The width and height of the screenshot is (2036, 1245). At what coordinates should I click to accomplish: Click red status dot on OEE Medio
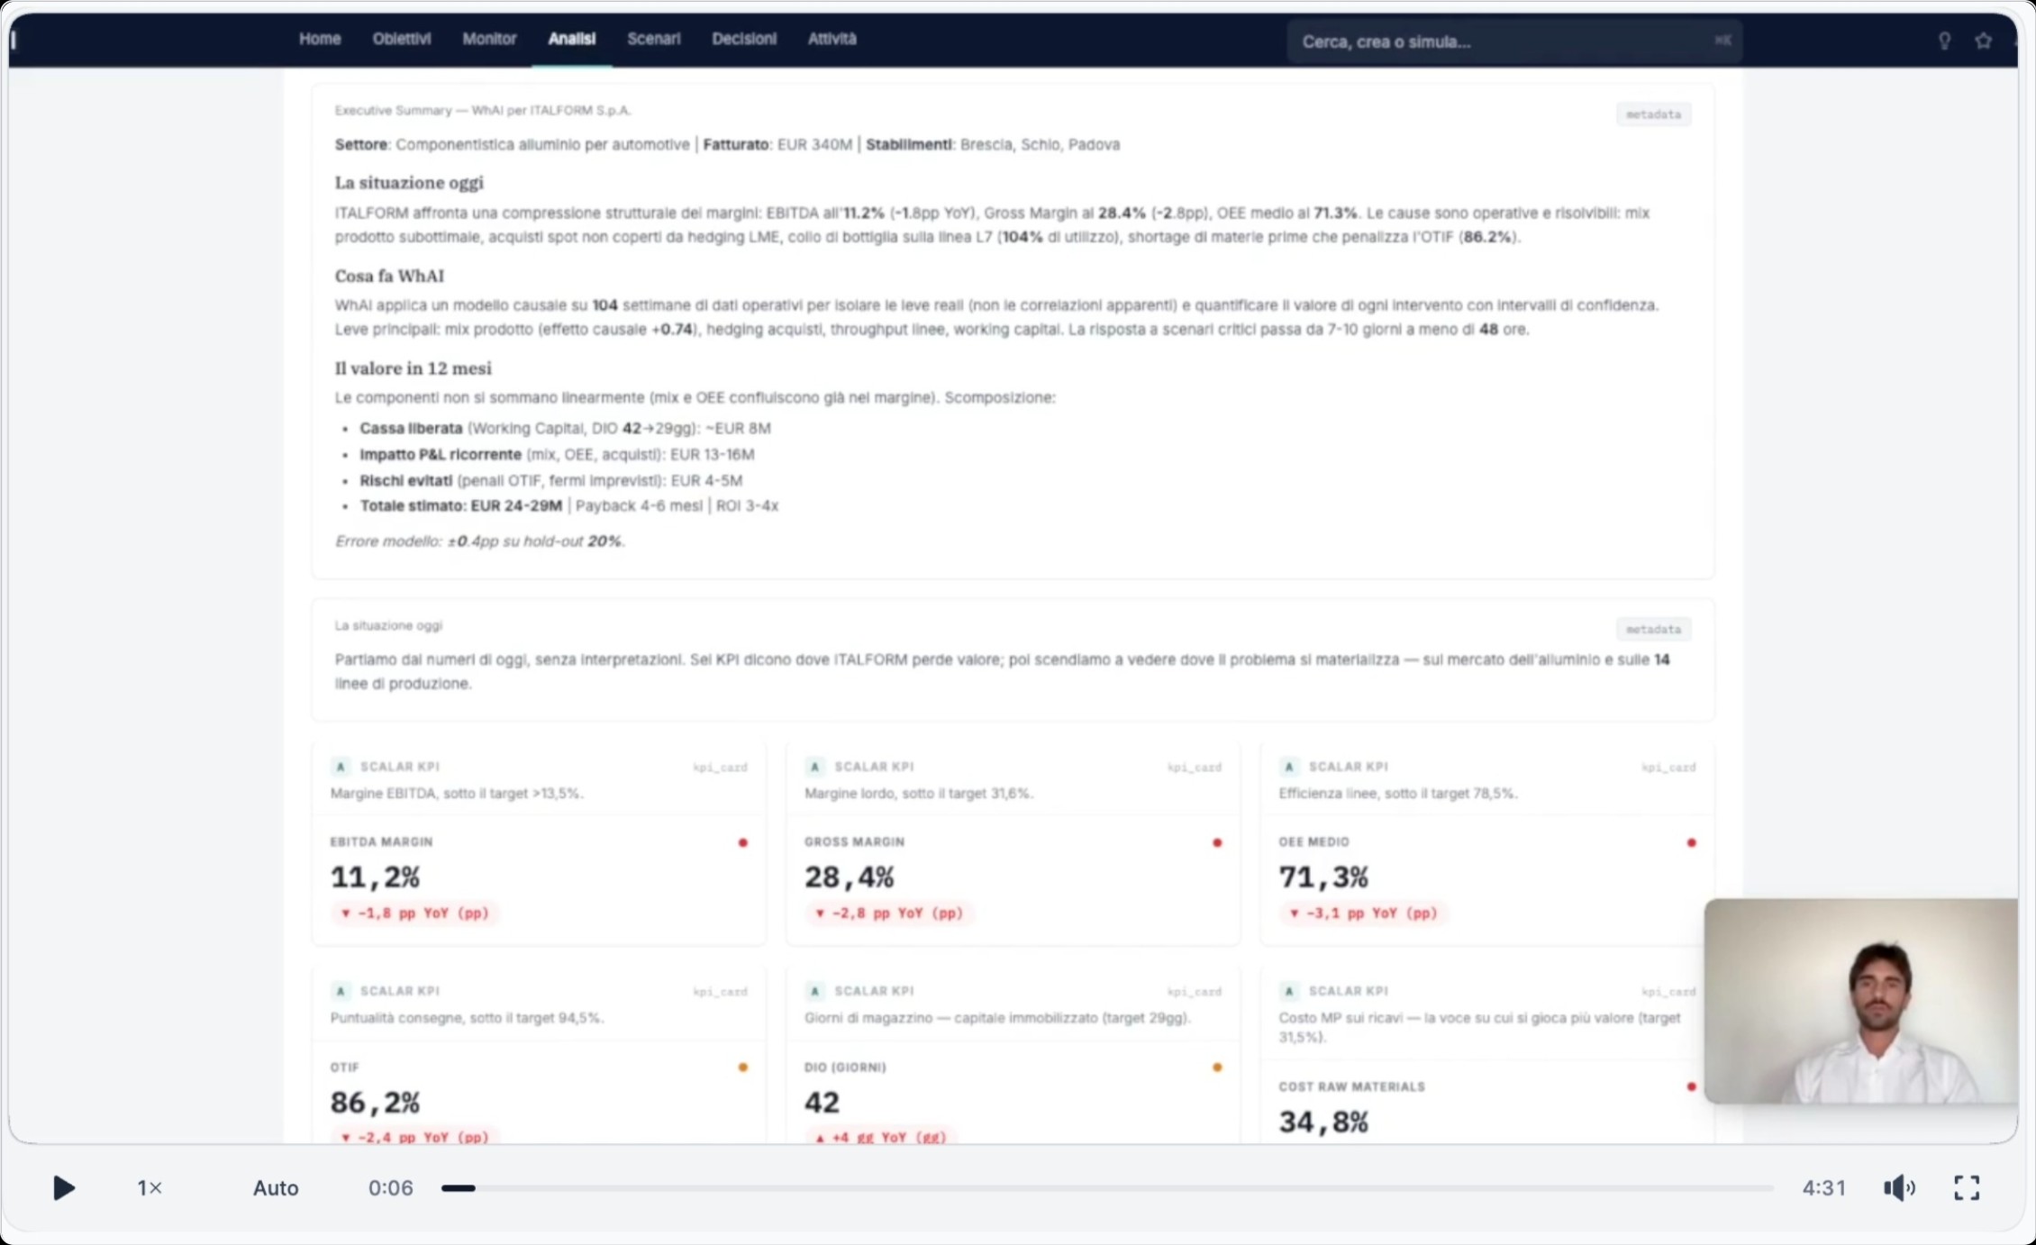pyautogui.click(x=1691, y=843)
